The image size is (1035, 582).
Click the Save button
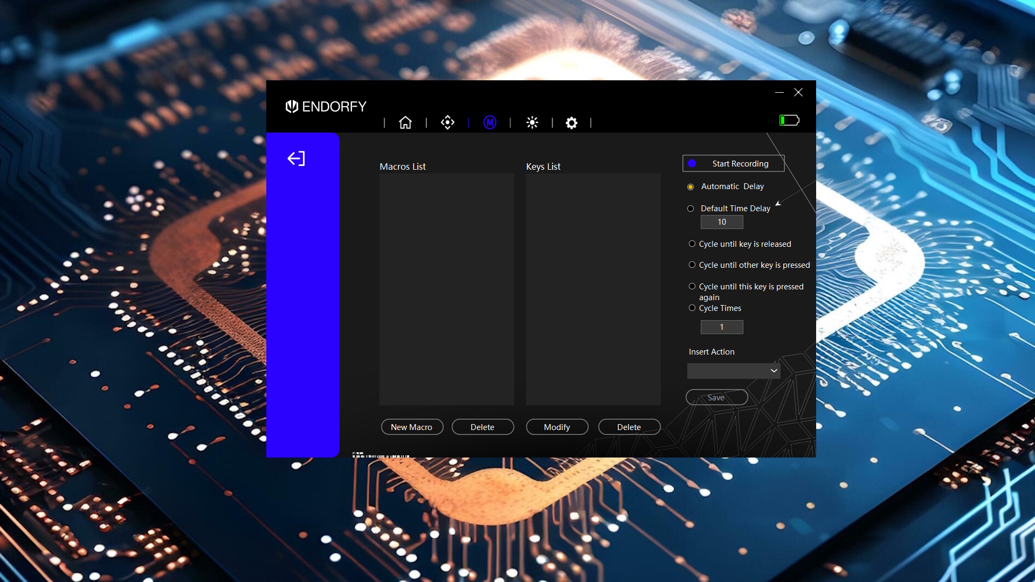716,398
